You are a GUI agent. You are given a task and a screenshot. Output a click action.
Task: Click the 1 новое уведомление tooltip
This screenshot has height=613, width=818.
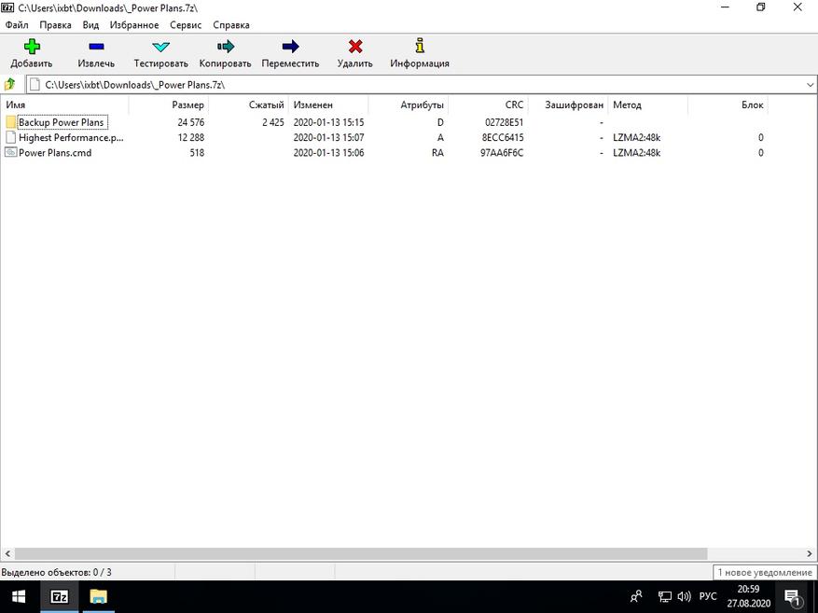[765, 572]
